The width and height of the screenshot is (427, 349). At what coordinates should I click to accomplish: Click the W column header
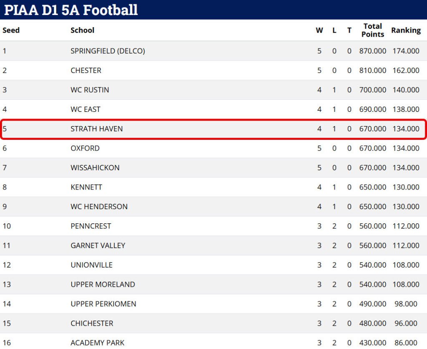tap(319, 30)
